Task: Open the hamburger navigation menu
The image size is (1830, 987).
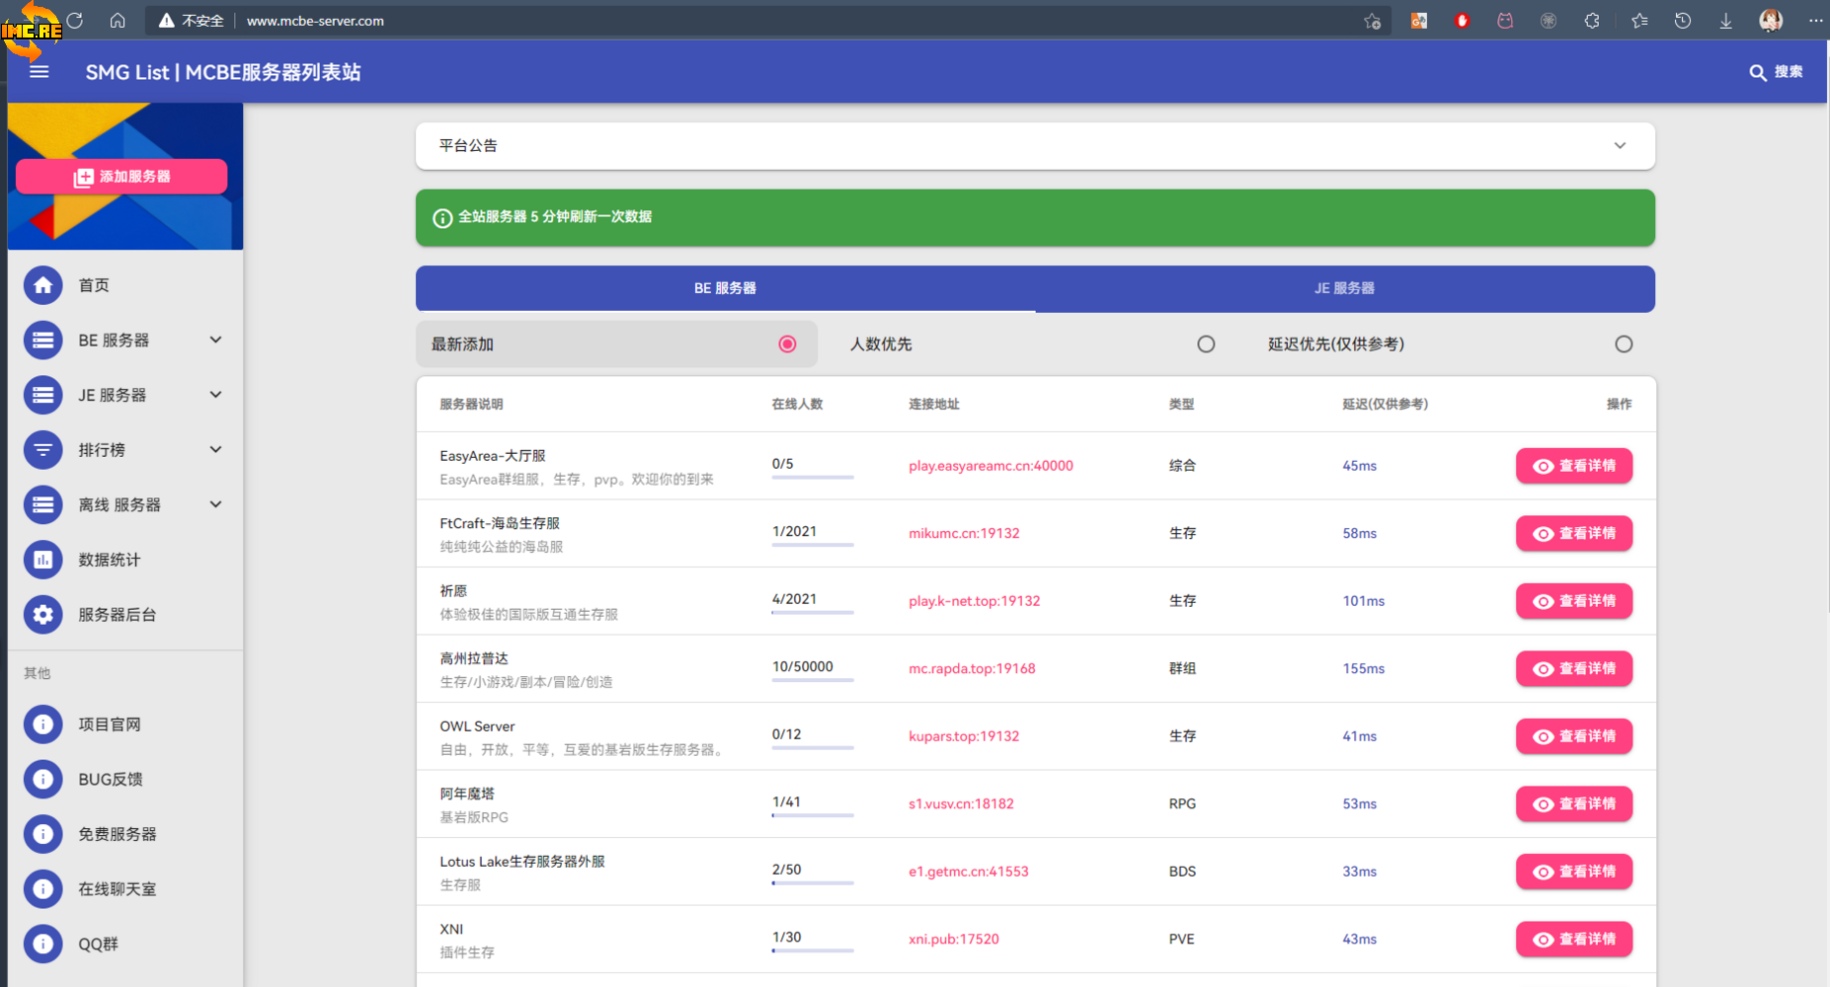Action: pos(40,72)
